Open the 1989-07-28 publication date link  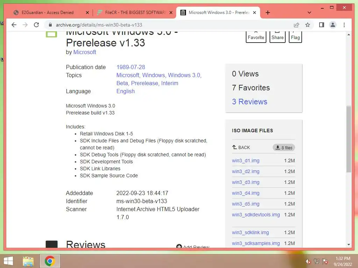click(131, 67)
